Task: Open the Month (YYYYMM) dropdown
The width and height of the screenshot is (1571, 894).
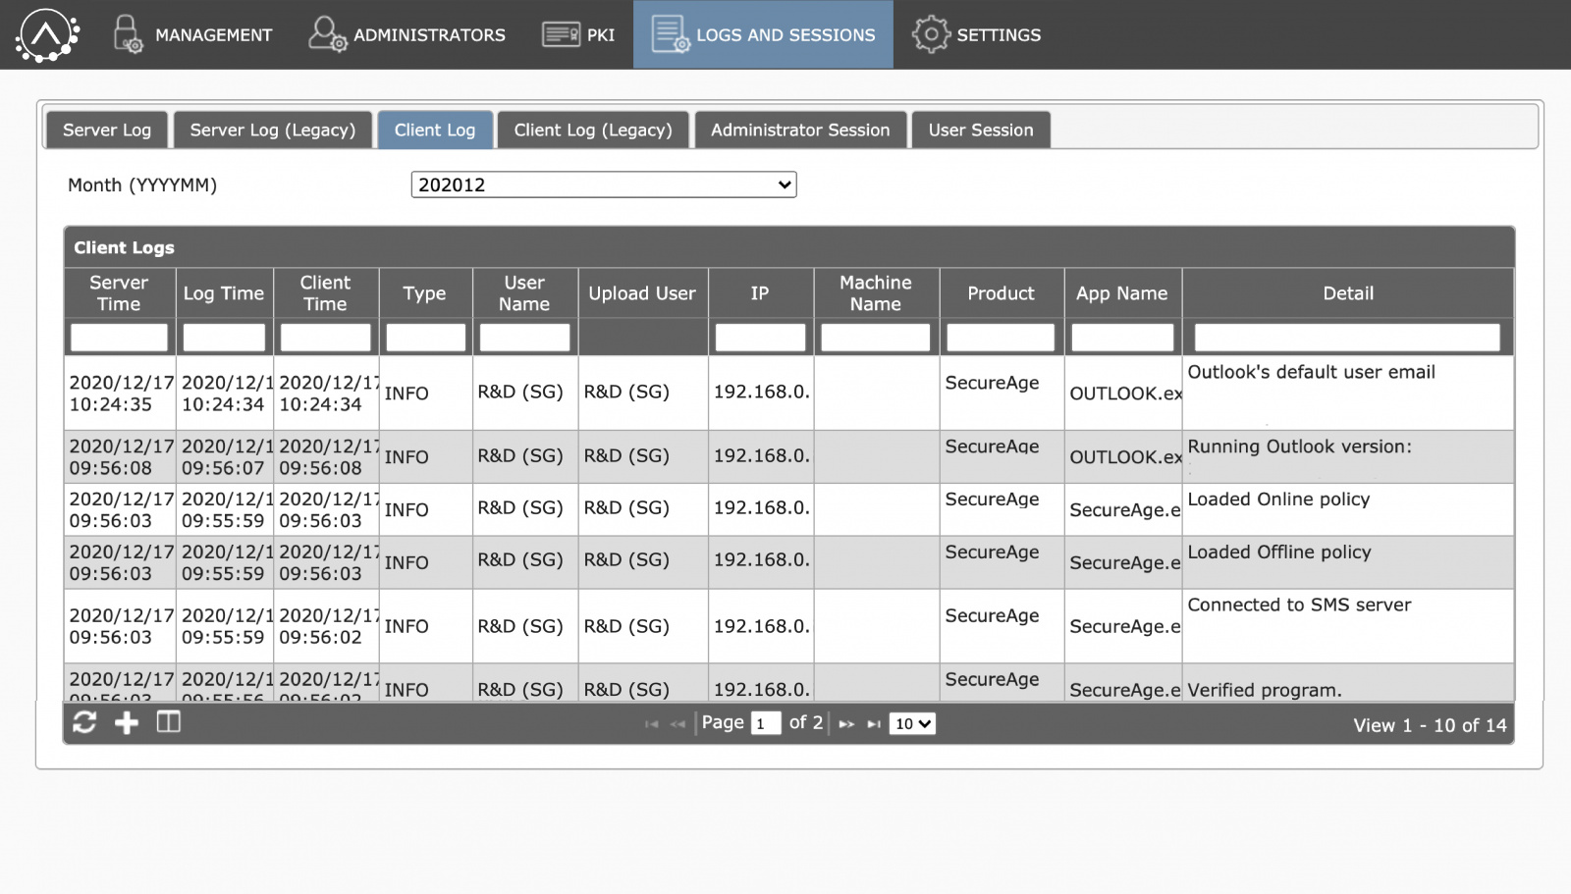Action: pos(604,184)
